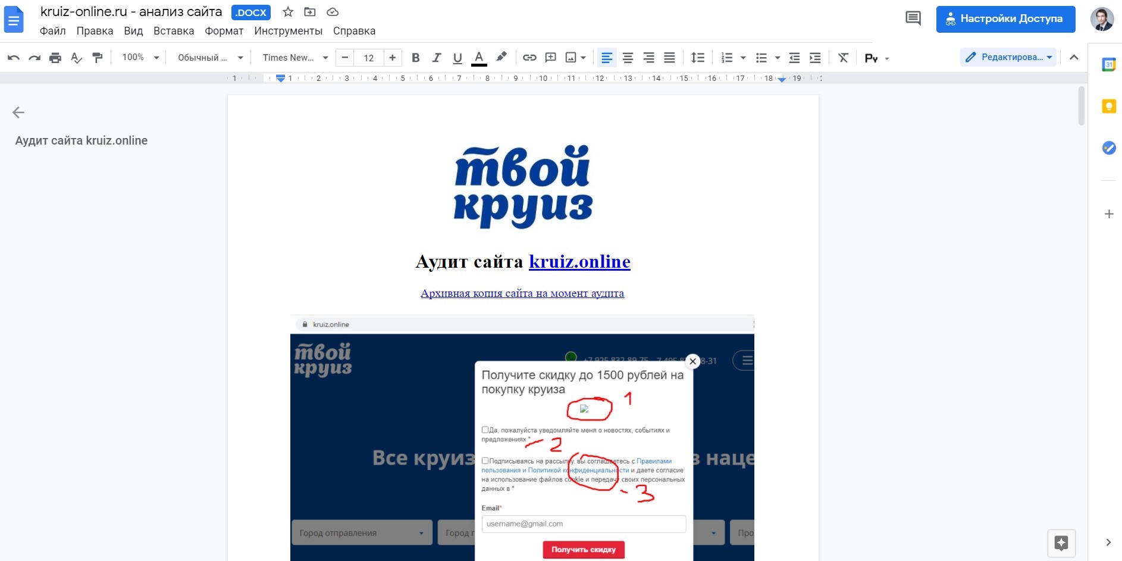Open the Инструменты menu
Viewport: 1122px width, 561px height.
(x=289, y=30)
